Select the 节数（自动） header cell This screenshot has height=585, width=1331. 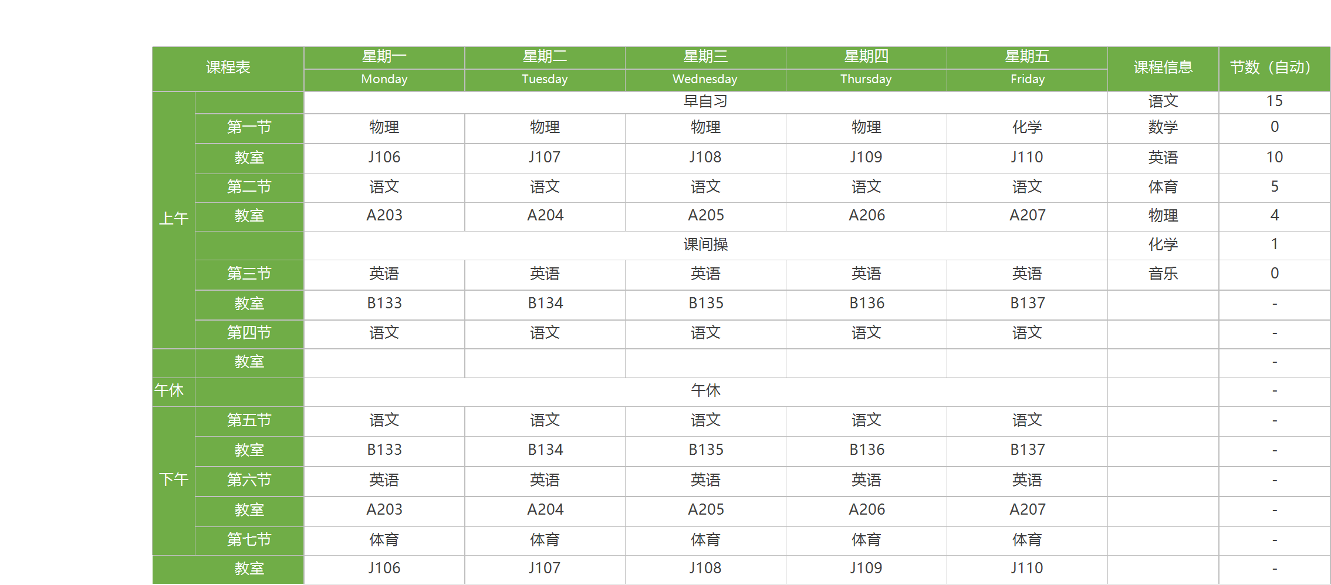click(1274, 69)
